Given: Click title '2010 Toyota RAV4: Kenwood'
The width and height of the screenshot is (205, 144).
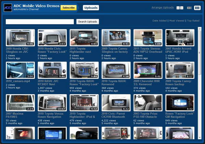Looking at the screenshot, I should (114, 83).
